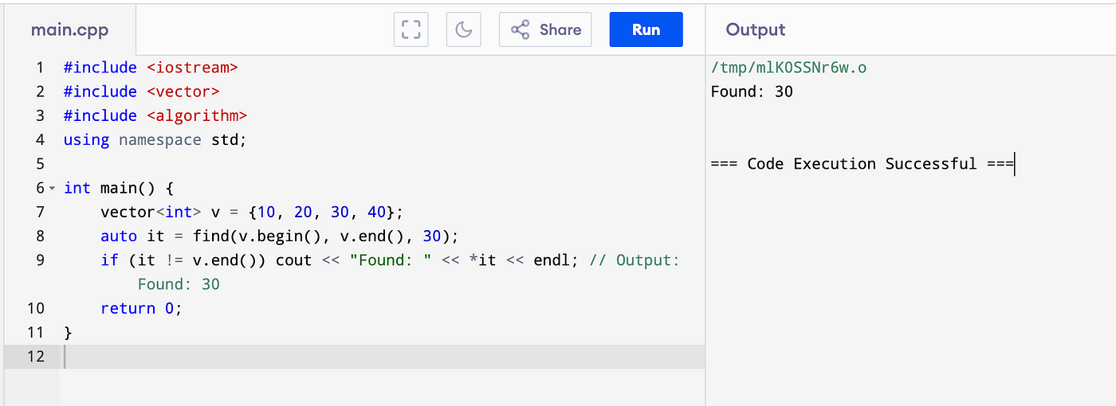Click the return 0 statement
Screen dimensions: 1116x406
(141, 308)
